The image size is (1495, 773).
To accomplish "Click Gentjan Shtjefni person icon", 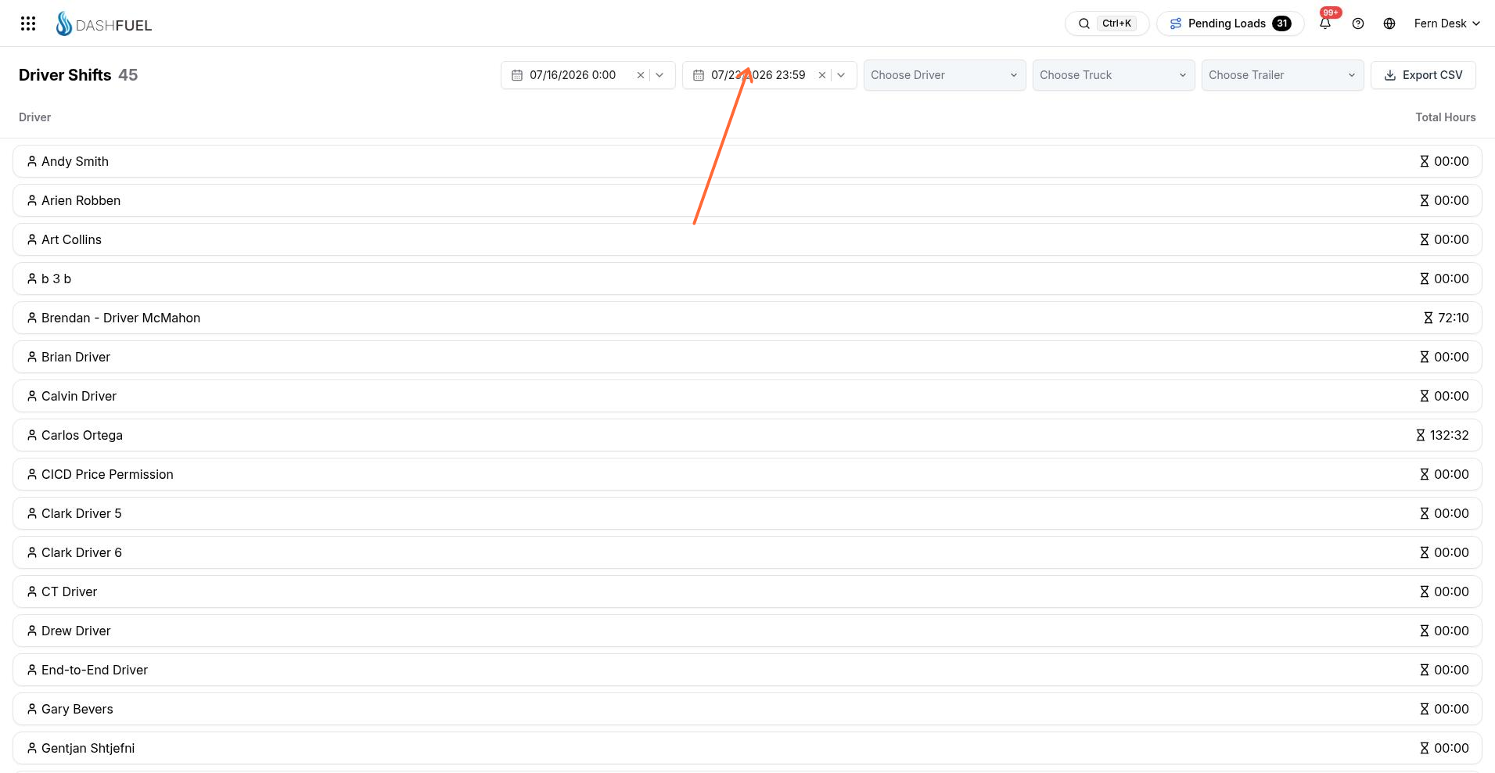I will click(32, 748).
